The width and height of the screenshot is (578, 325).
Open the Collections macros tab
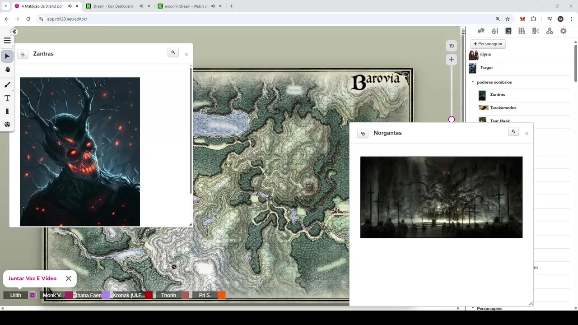(x=550, y=31)
